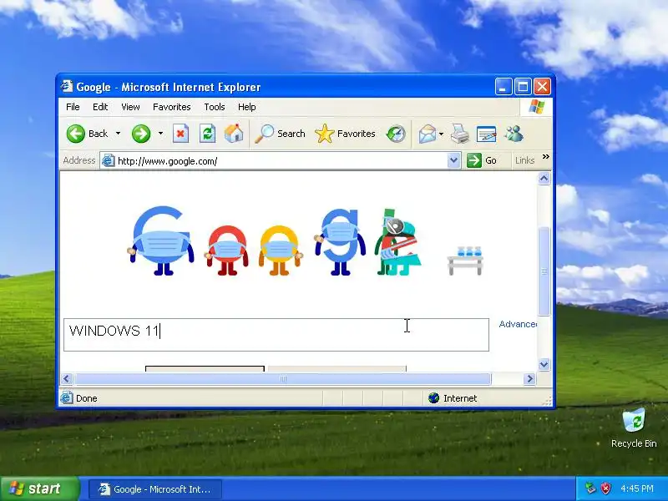Image resolution: width=668 pixels, height=501 pixels.
Task: Click the IE icon in title bar
Action: pyautogui.click(x=67, y=86)
